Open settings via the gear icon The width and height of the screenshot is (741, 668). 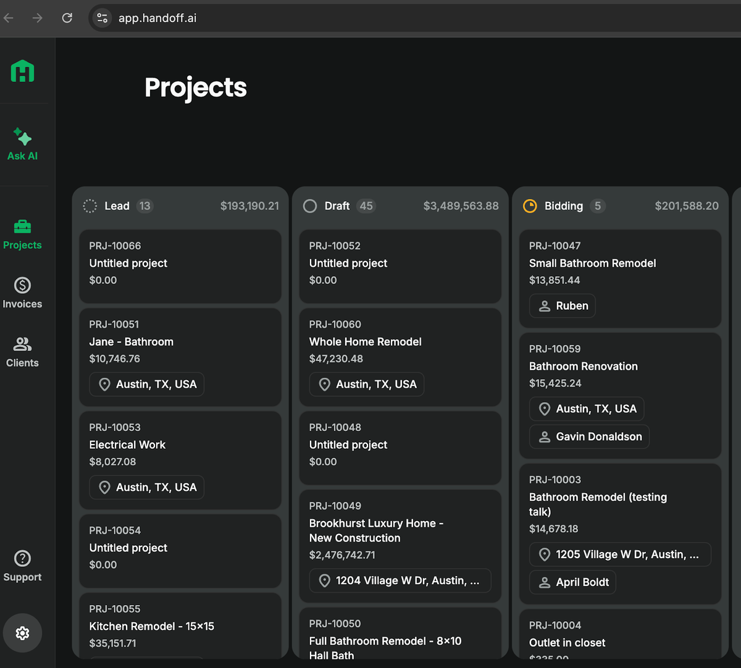(x=23, y=633)
